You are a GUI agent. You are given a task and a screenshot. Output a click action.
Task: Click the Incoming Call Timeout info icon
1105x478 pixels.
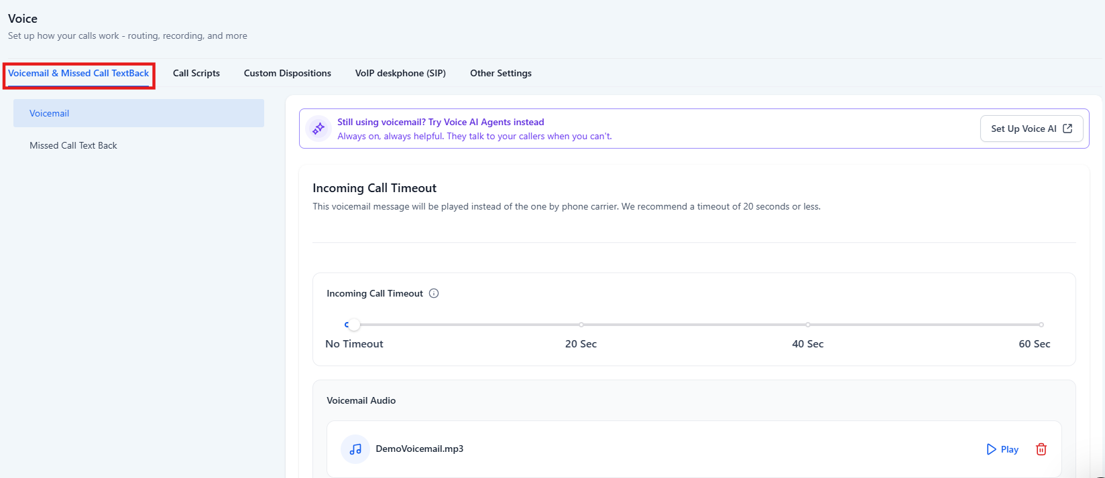(434, 293)
